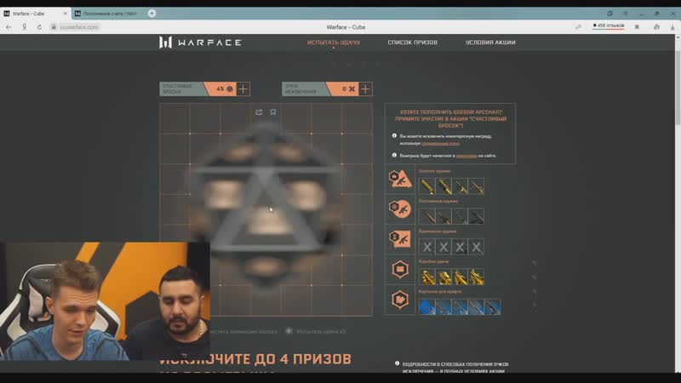Select the craft cards category icon
This screenshot has width=681, height=383.
pos(400,300)
